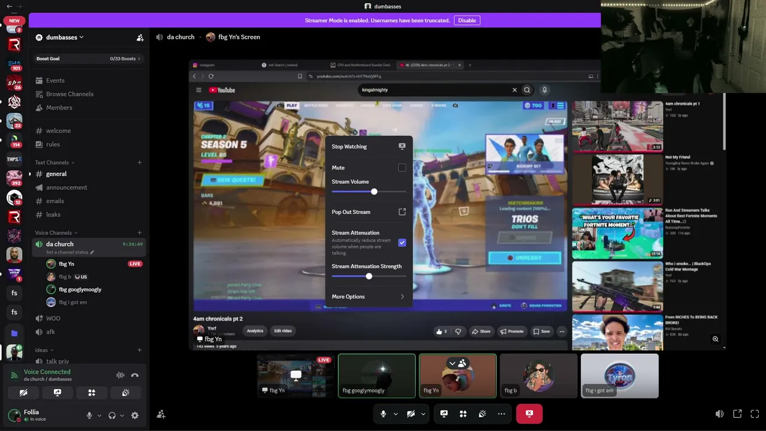Choose Pop Out Stream from the menu
The width and height of the screenshot is (766, 431).
click(x=369, y=212)
